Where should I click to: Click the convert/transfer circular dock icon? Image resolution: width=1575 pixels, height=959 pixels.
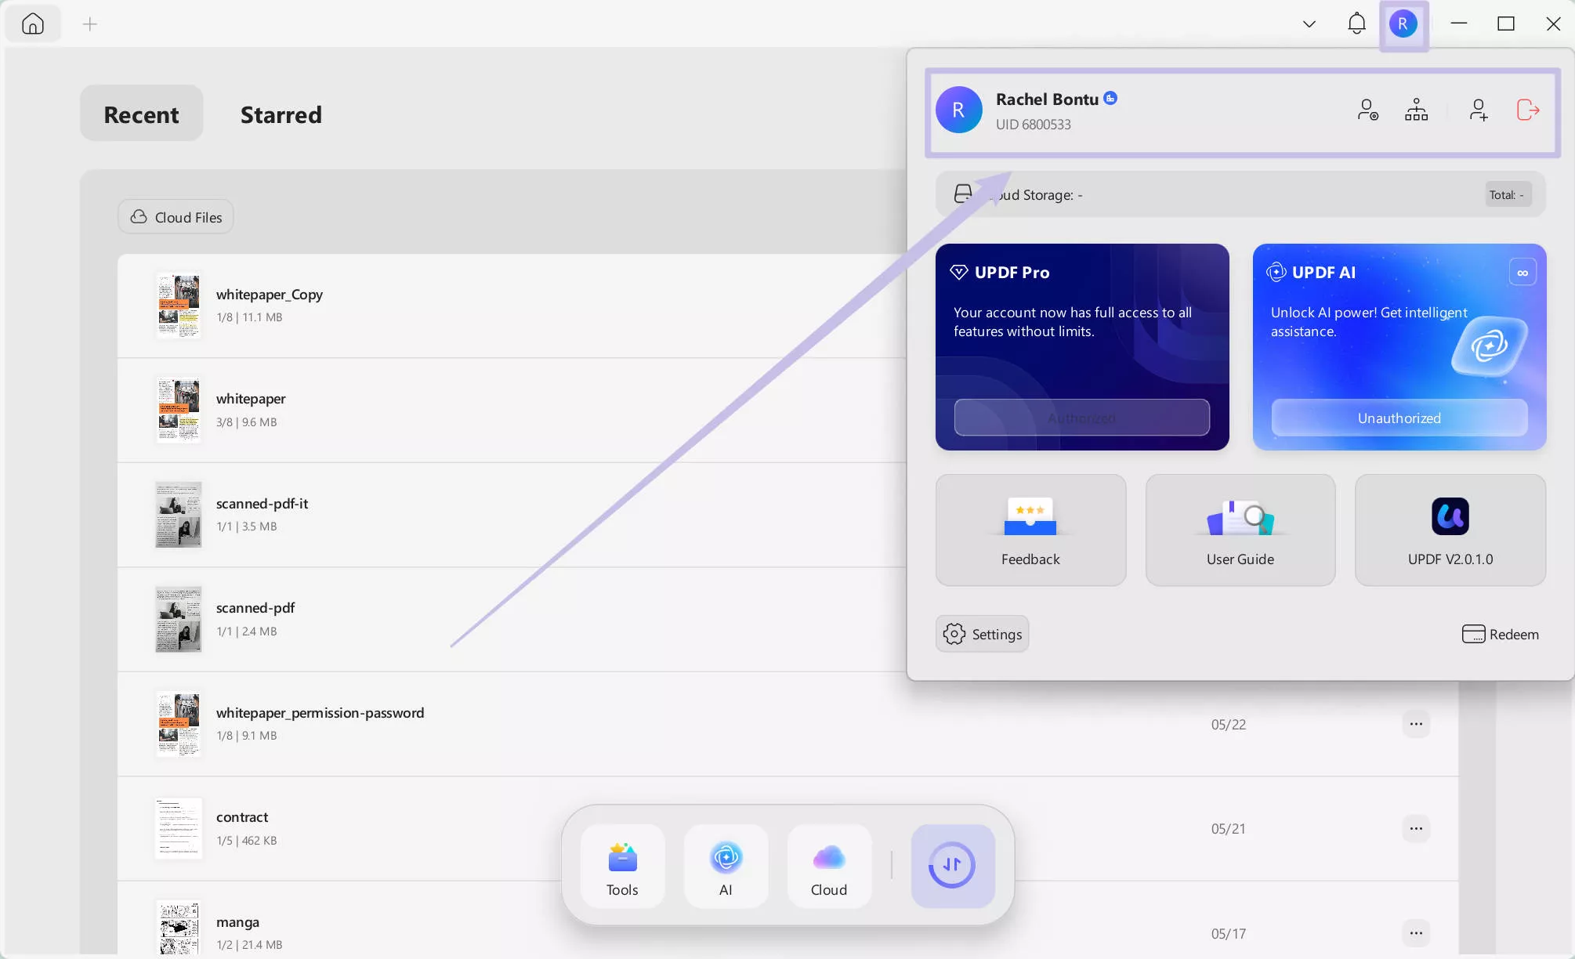tap(952, 866)
